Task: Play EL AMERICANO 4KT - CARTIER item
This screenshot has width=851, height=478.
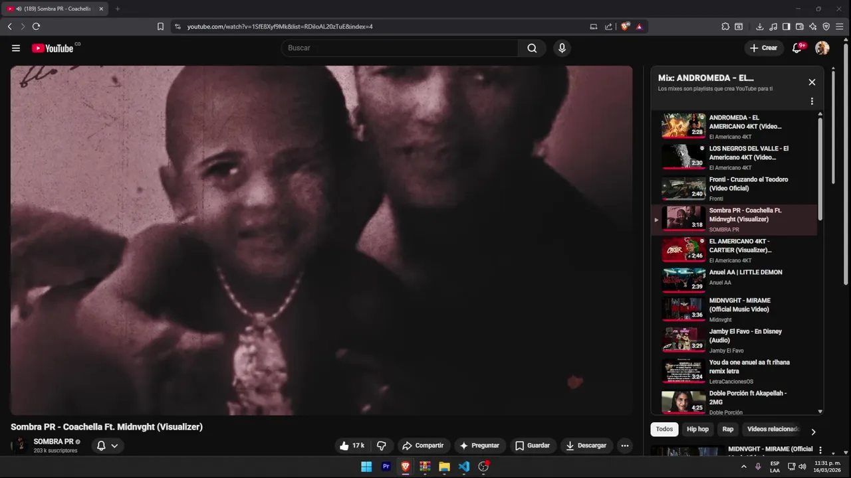Action: 733,250
